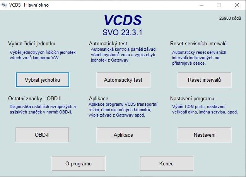Click the VCDS icon in title bar
The height and width of the screenshot is (177, 246).
point(4,5)
